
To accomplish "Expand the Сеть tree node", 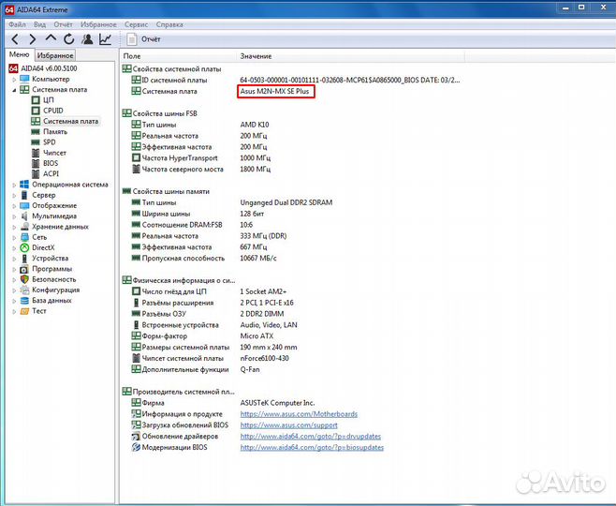I will [x=14, y=237].
